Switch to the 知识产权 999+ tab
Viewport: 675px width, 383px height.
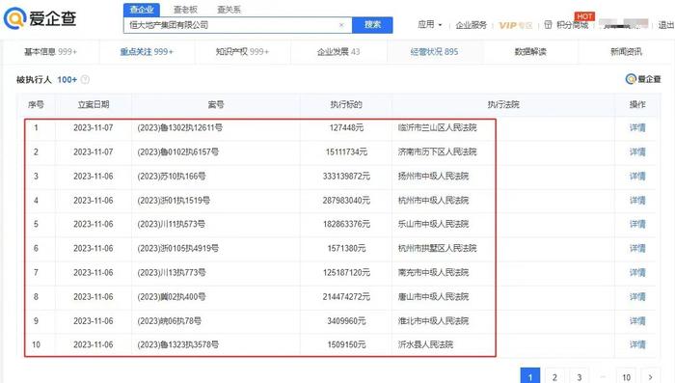242,52
